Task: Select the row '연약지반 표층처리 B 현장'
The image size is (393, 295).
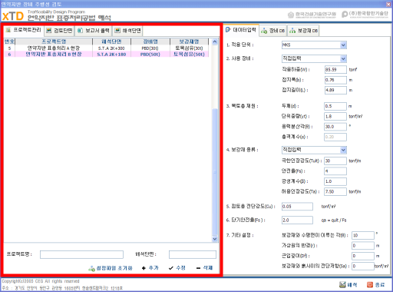Action: coord(106,54)
